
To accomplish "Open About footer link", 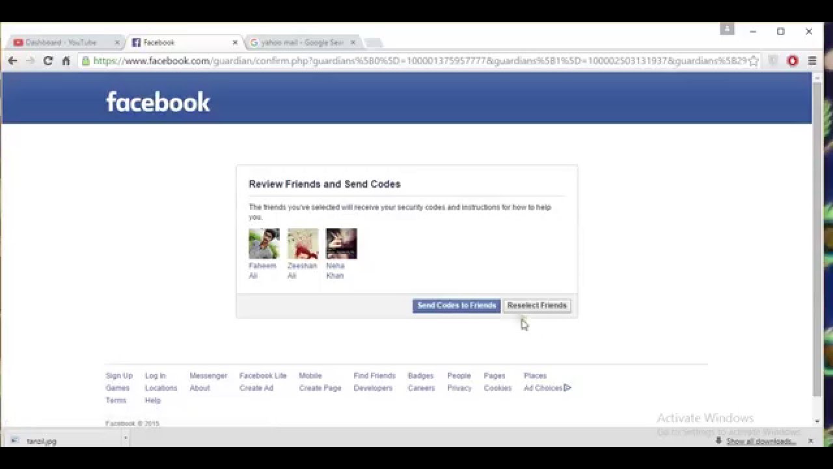I will coord(200,388).
